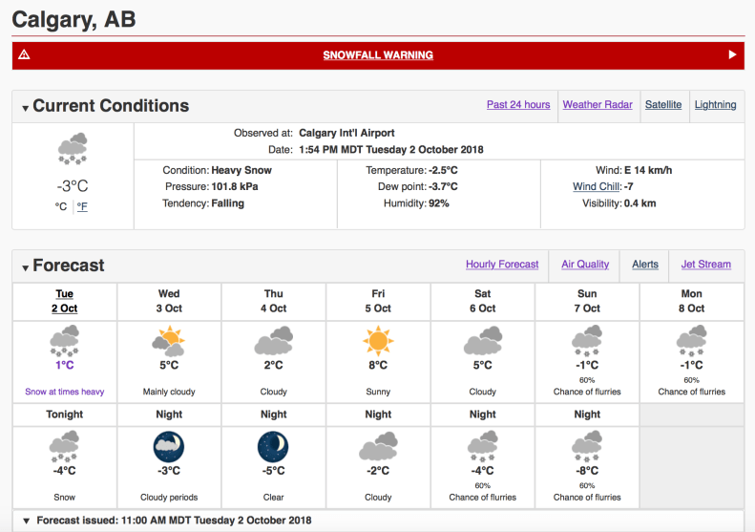Click Wednesday's mainly cloudy sun icon
Screen dimensions: 755x532
click(x=169, y=340)
